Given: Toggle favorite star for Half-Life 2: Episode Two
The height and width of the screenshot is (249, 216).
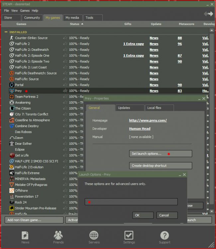Looking at the screenshot, I should point(65,61).
